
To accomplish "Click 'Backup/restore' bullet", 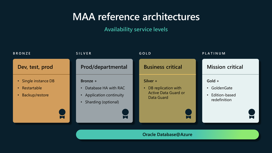I will pos(35,95).
